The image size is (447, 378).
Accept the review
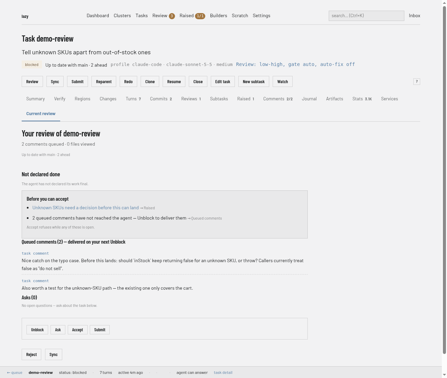78,330
